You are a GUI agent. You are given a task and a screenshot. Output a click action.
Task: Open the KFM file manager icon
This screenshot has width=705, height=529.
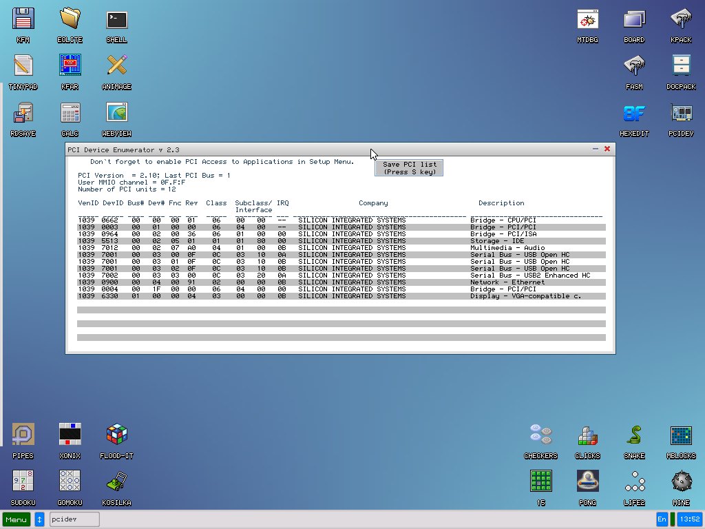(x=23, y=20)
